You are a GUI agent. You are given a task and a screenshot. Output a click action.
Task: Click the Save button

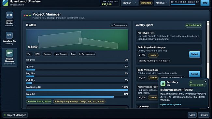(192, 115)
